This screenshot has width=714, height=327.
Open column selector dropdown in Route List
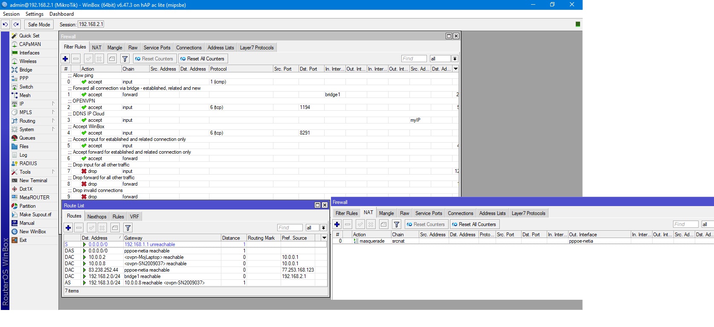point(324,238)
